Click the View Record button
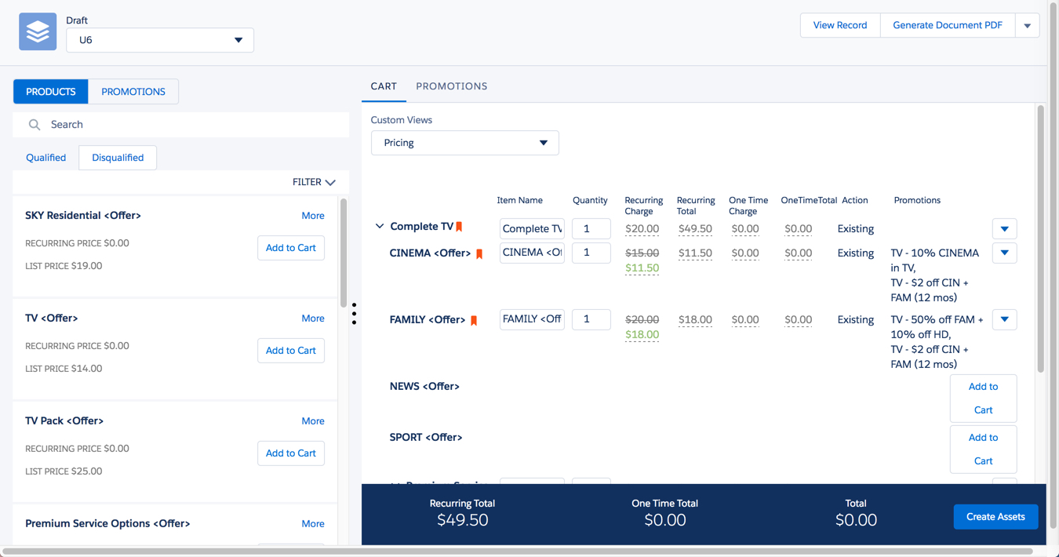 click(840, 25)
